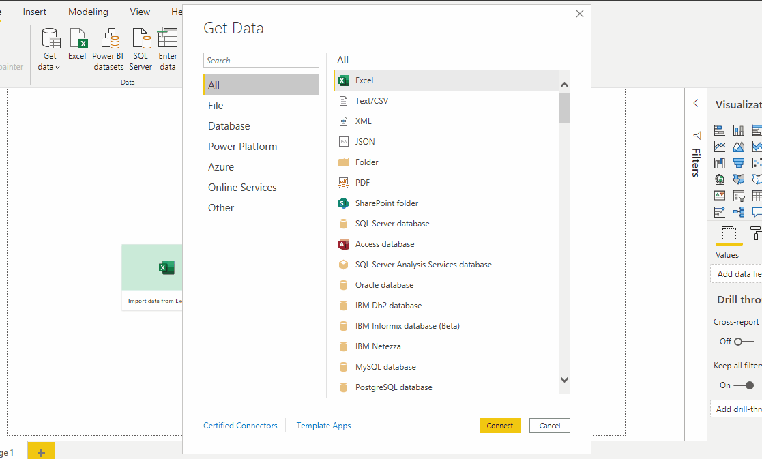Click the Search box in Get Data

click(261, 60)
